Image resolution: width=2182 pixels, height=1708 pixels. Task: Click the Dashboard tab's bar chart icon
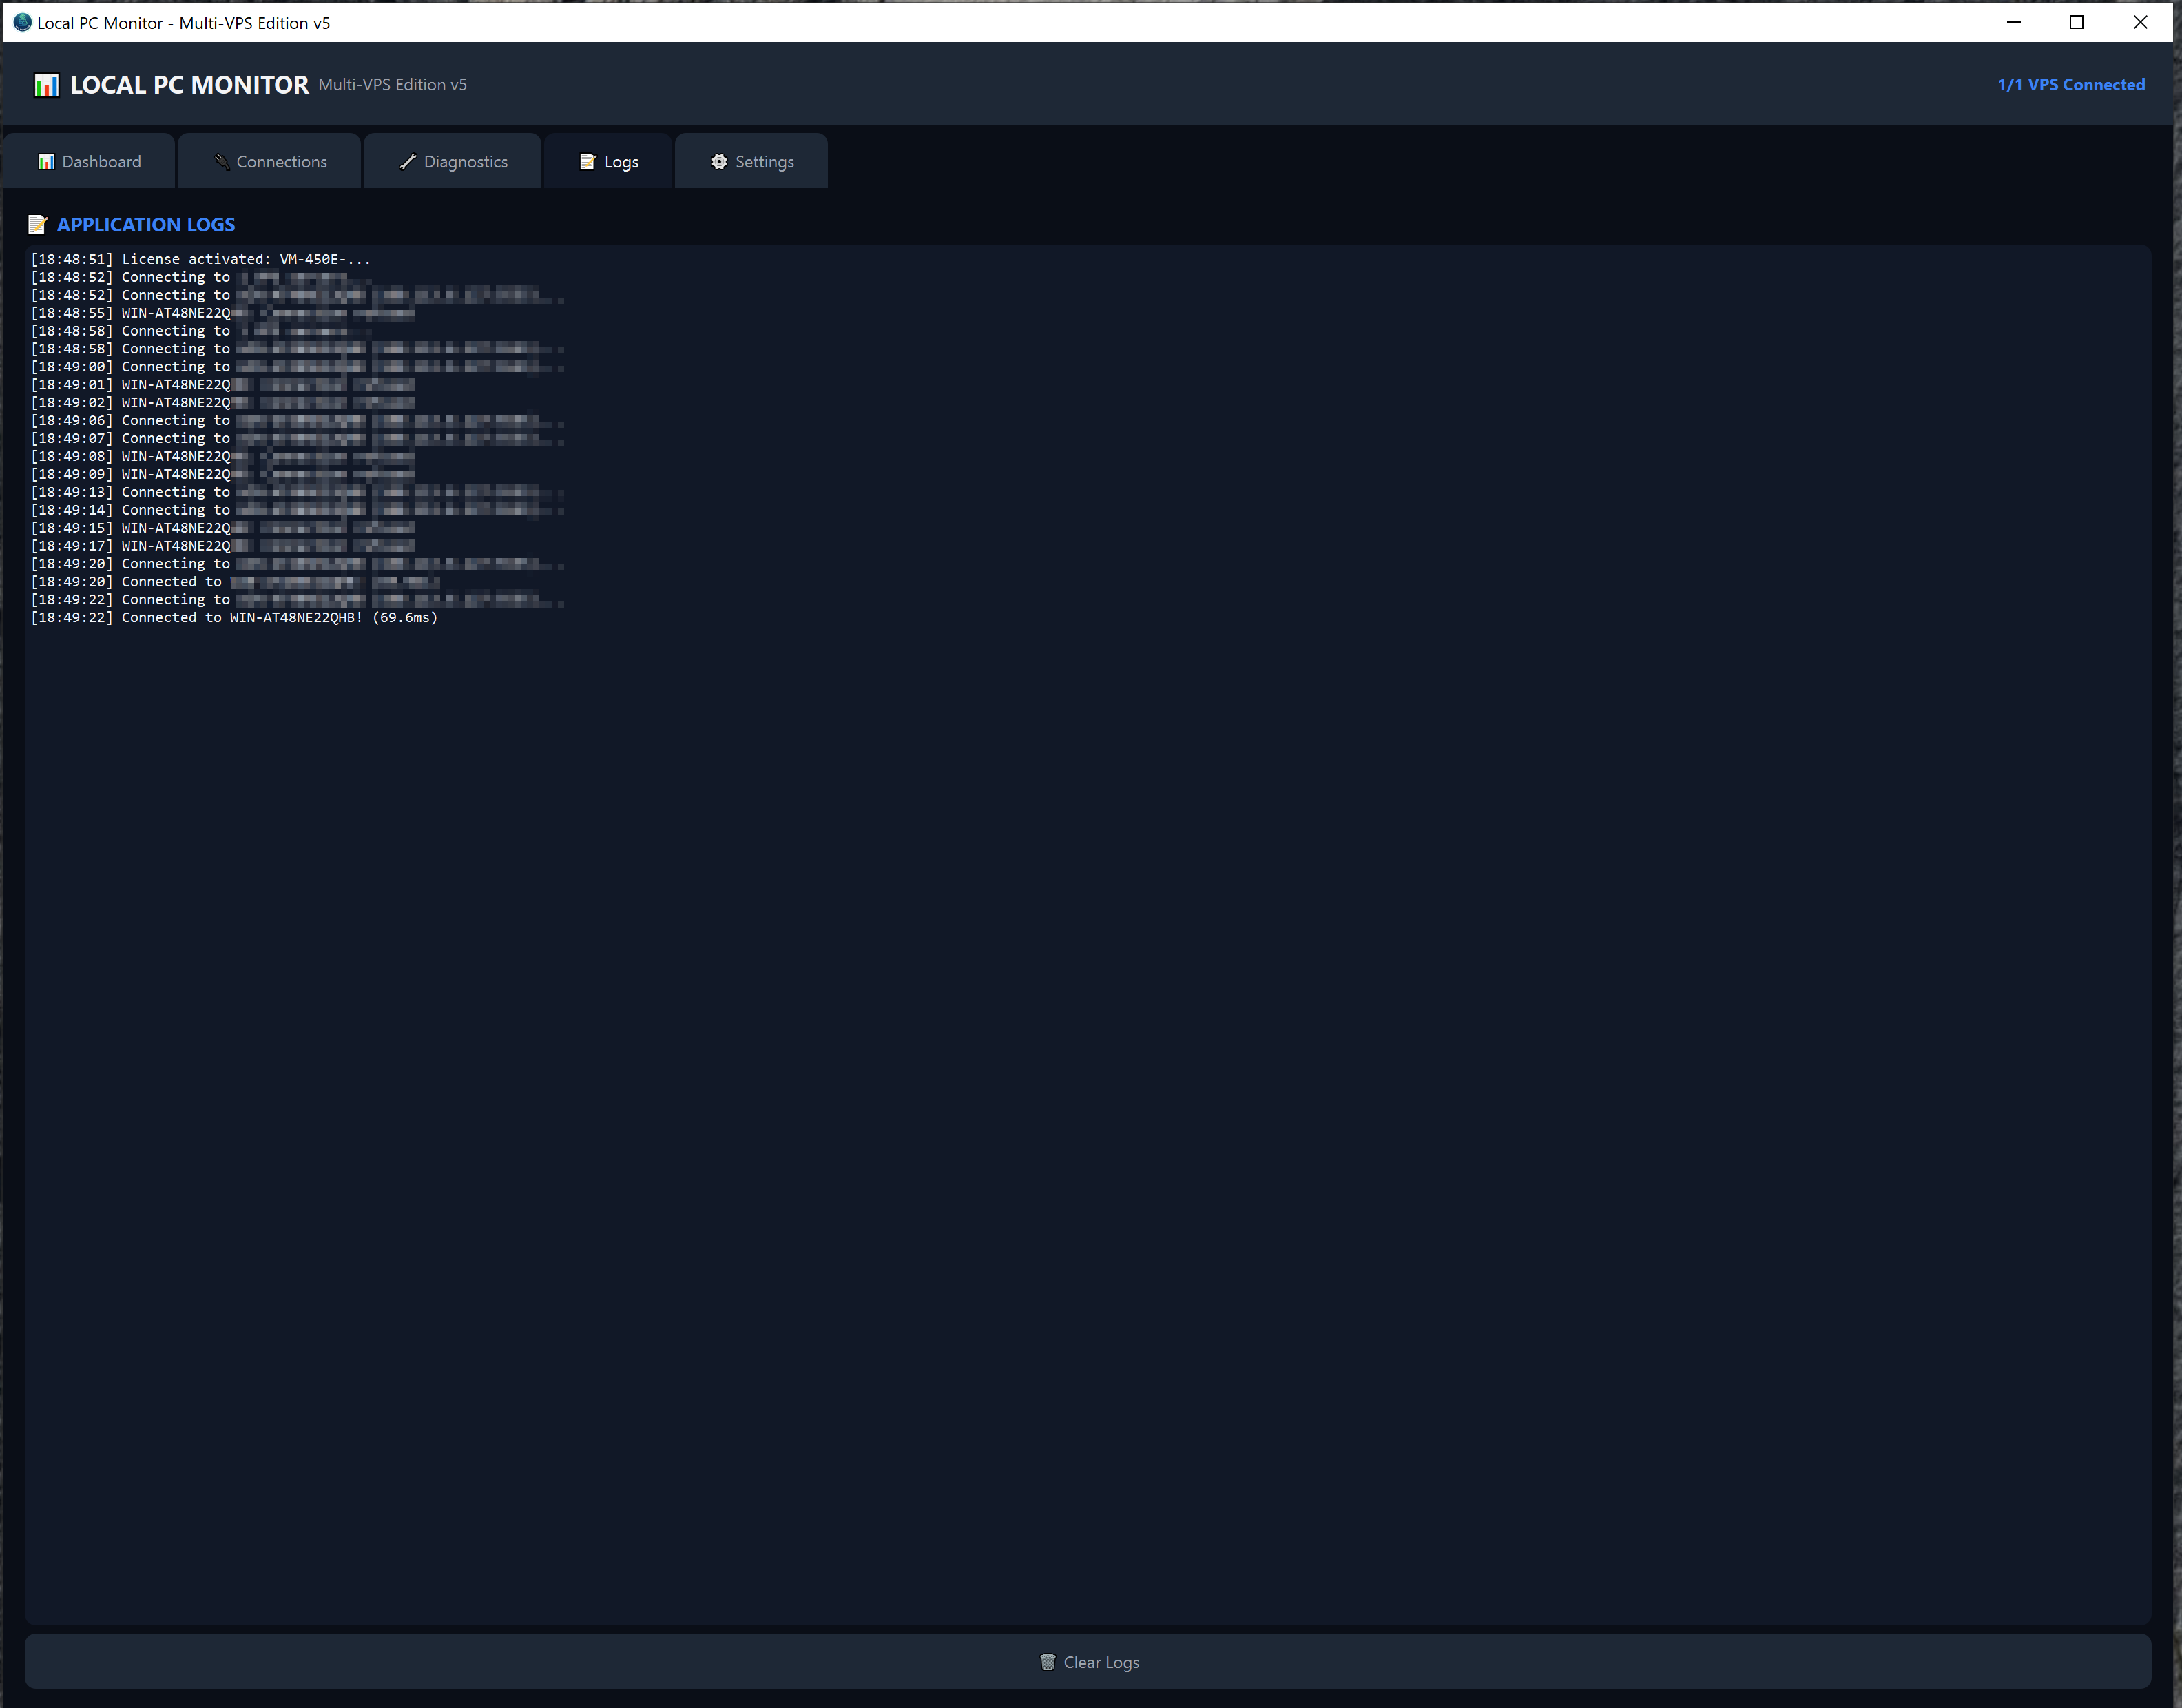click(46, 162)
